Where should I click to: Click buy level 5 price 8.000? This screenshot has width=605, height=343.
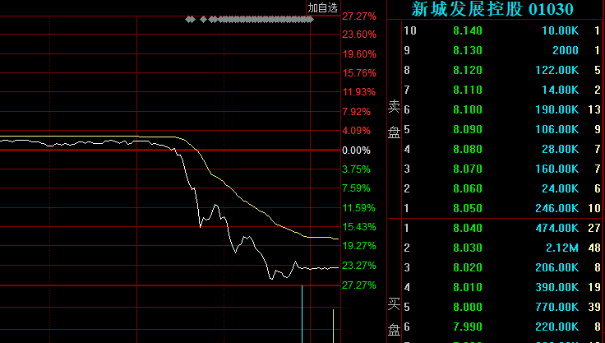coord(467,307)
